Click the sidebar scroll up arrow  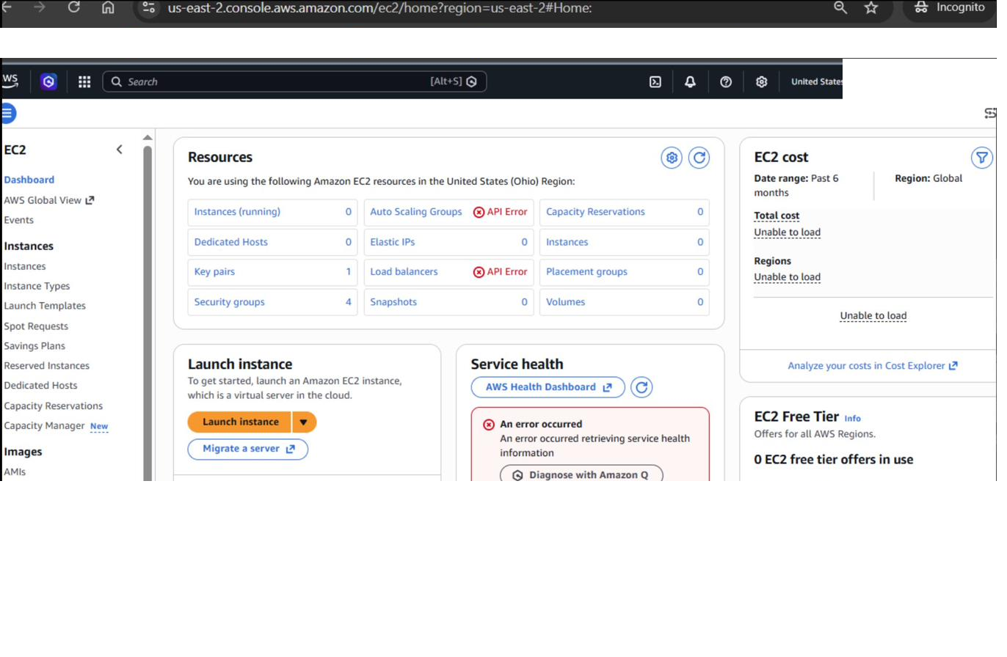click(x=148, y=138)
